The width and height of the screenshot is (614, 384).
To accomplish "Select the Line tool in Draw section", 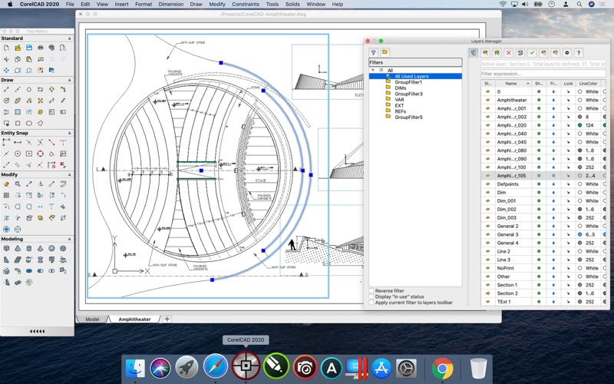I will pyautogui.click(x=6, y=89).
